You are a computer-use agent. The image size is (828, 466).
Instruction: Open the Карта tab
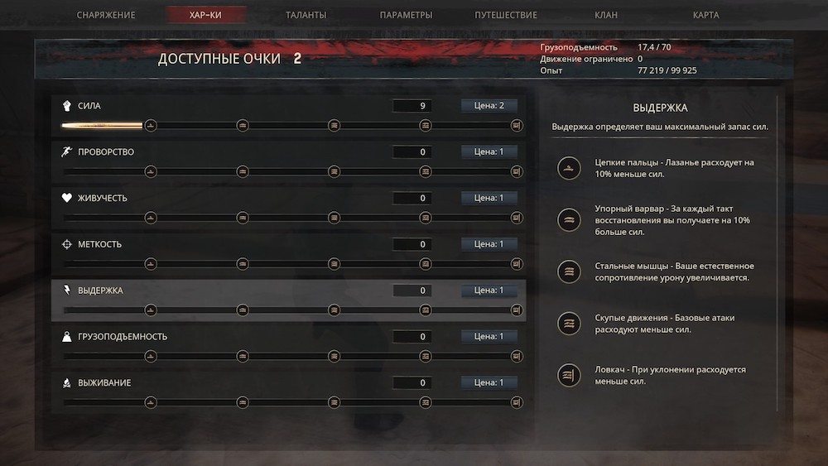pyautogui.click(x=705, y=15)
